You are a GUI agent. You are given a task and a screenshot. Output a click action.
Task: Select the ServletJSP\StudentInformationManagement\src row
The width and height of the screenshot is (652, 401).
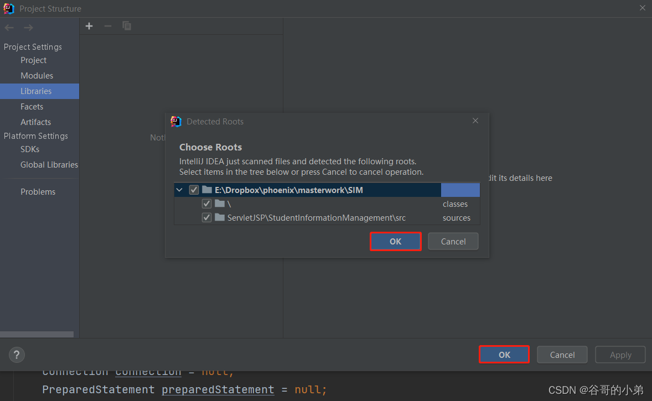[327, 217]
